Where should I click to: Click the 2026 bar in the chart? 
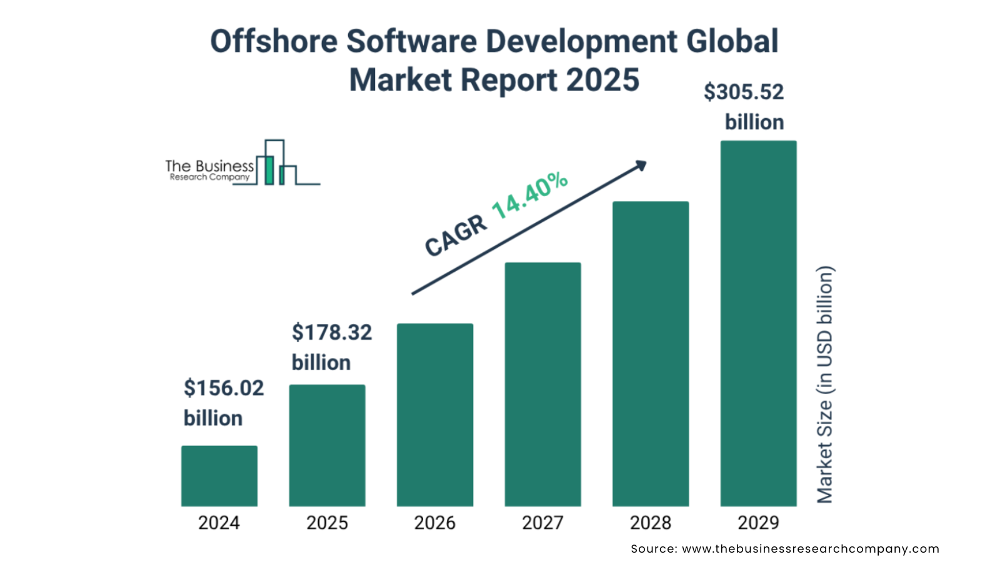(435, 415)
